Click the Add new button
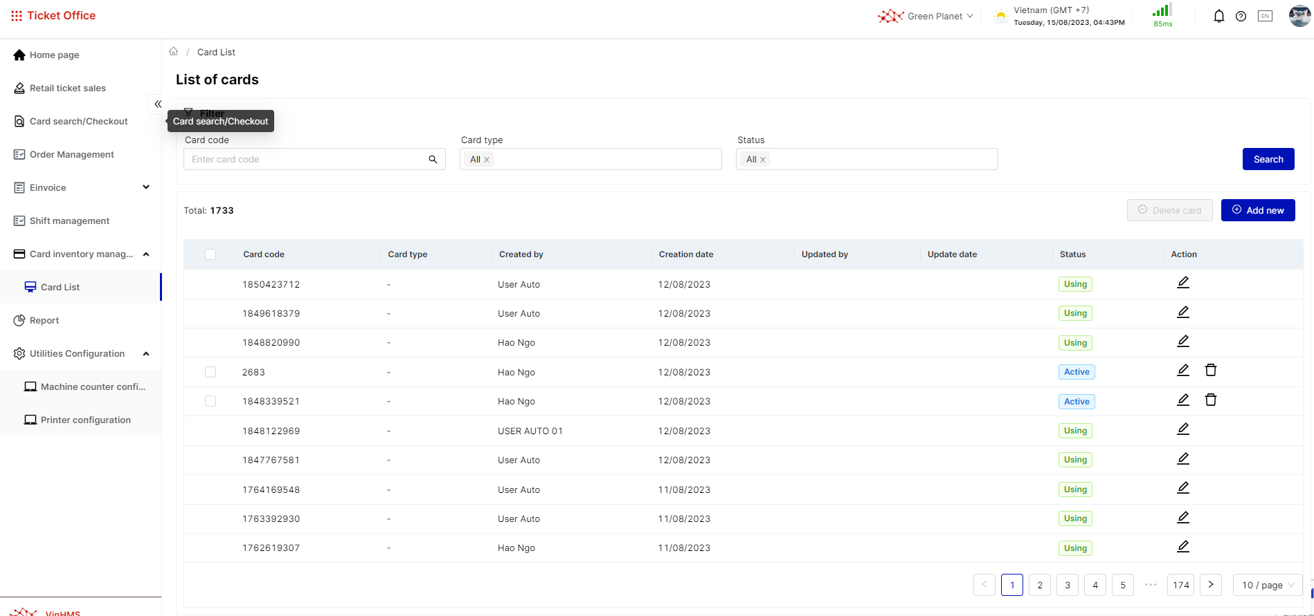Viewport: 1314px width, 616px height. tap(1257, 210)
